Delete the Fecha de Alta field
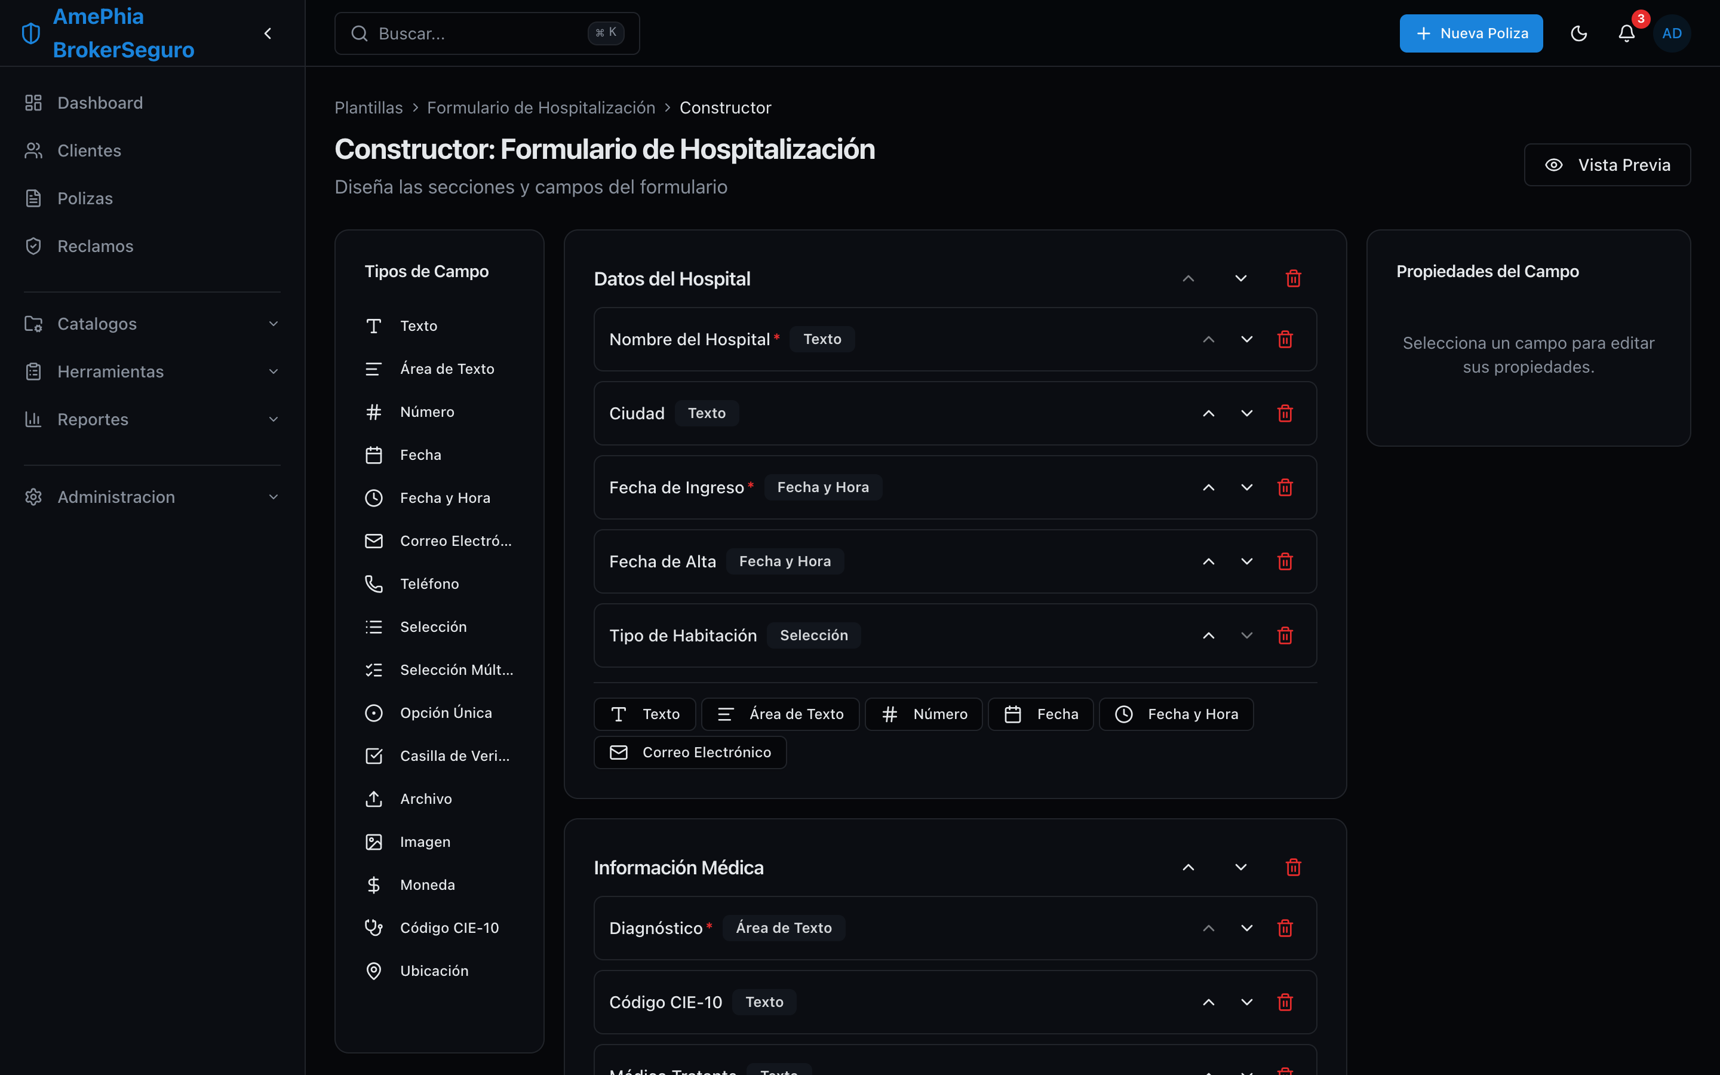This screenshot has height=1075, width=1720. pyautogui.click(x=1284, y=561)
